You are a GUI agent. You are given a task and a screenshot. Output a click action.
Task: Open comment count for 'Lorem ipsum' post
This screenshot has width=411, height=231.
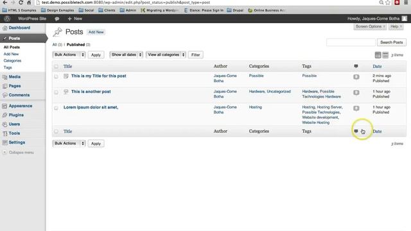click(356, 108)
